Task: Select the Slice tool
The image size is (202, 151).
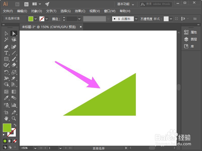Action: 14,112
